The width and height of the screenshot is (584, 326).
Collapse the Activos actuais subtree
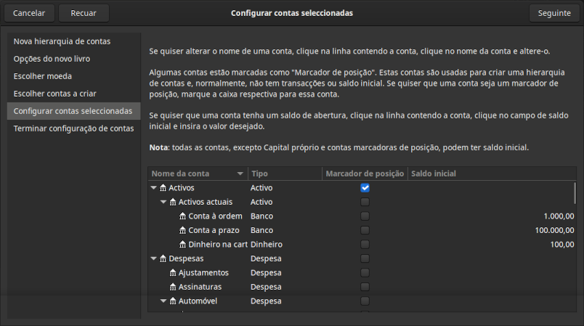(163, 202)
